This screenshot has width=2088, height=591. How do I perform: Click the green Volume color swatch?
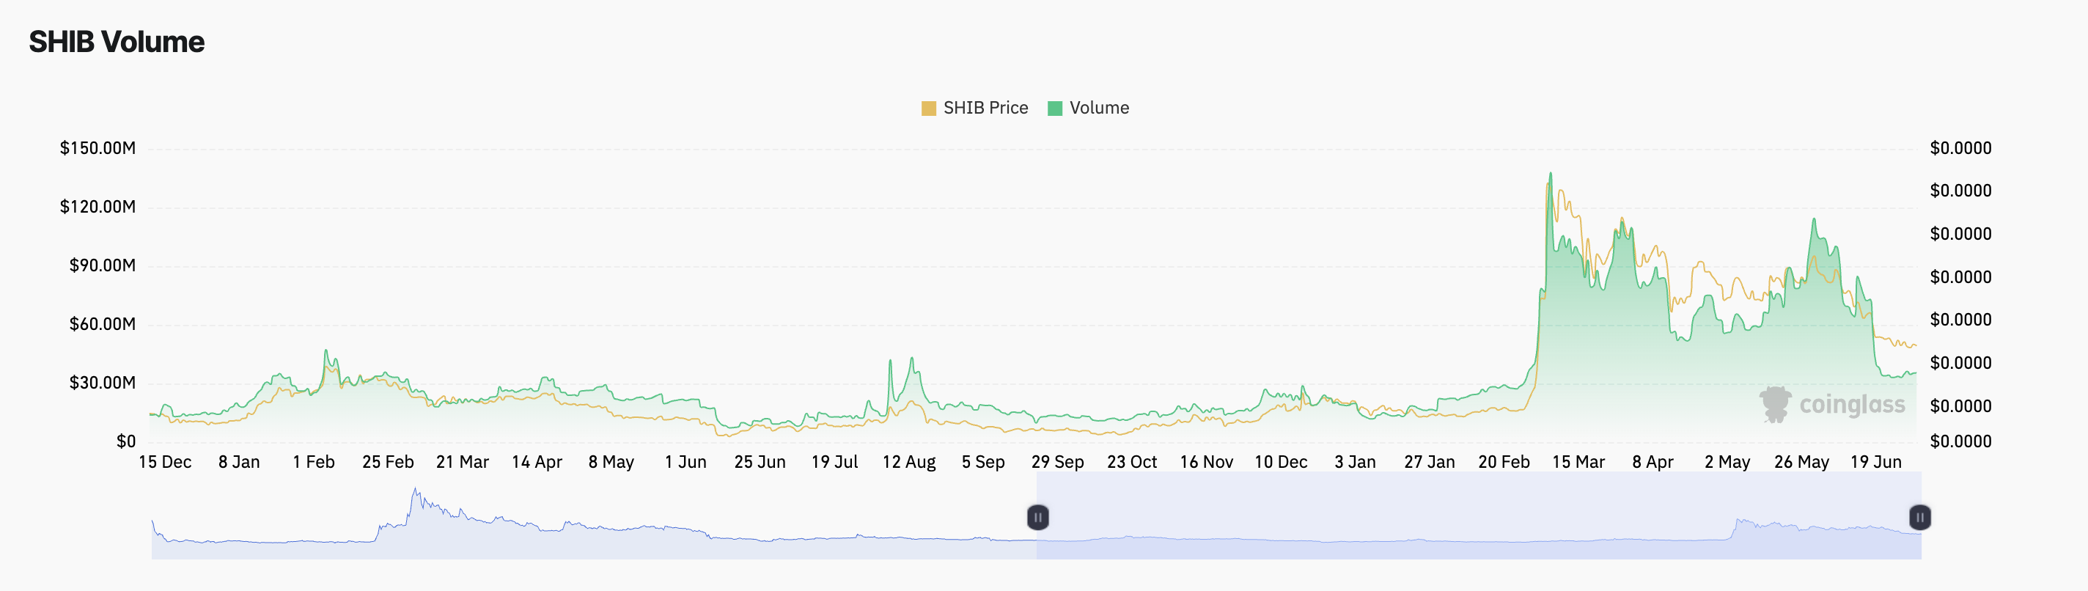(1054, 108)
